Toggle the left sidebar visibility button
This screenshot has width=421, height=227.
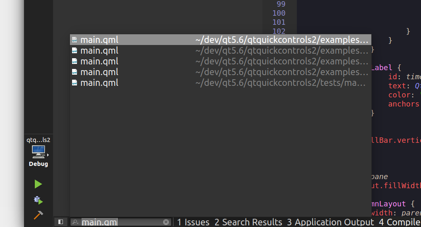(x=60, y=222)
